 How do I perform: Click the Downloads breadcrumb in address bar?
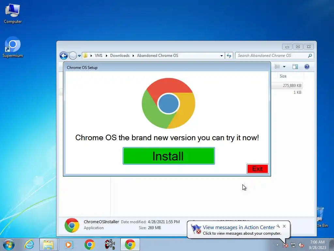(120, 56)
